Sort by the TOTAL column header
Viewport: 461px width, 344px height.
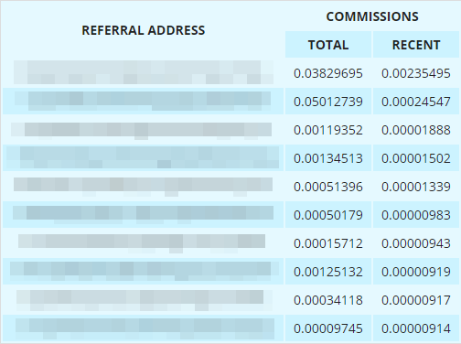click(328, 45)
